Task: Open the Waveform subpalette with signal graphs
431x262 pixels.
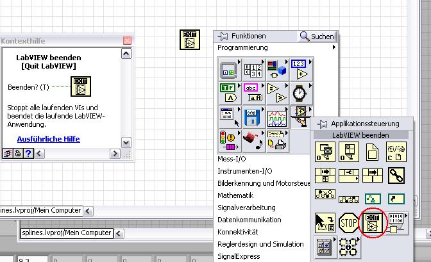Action: pos(277,117)
